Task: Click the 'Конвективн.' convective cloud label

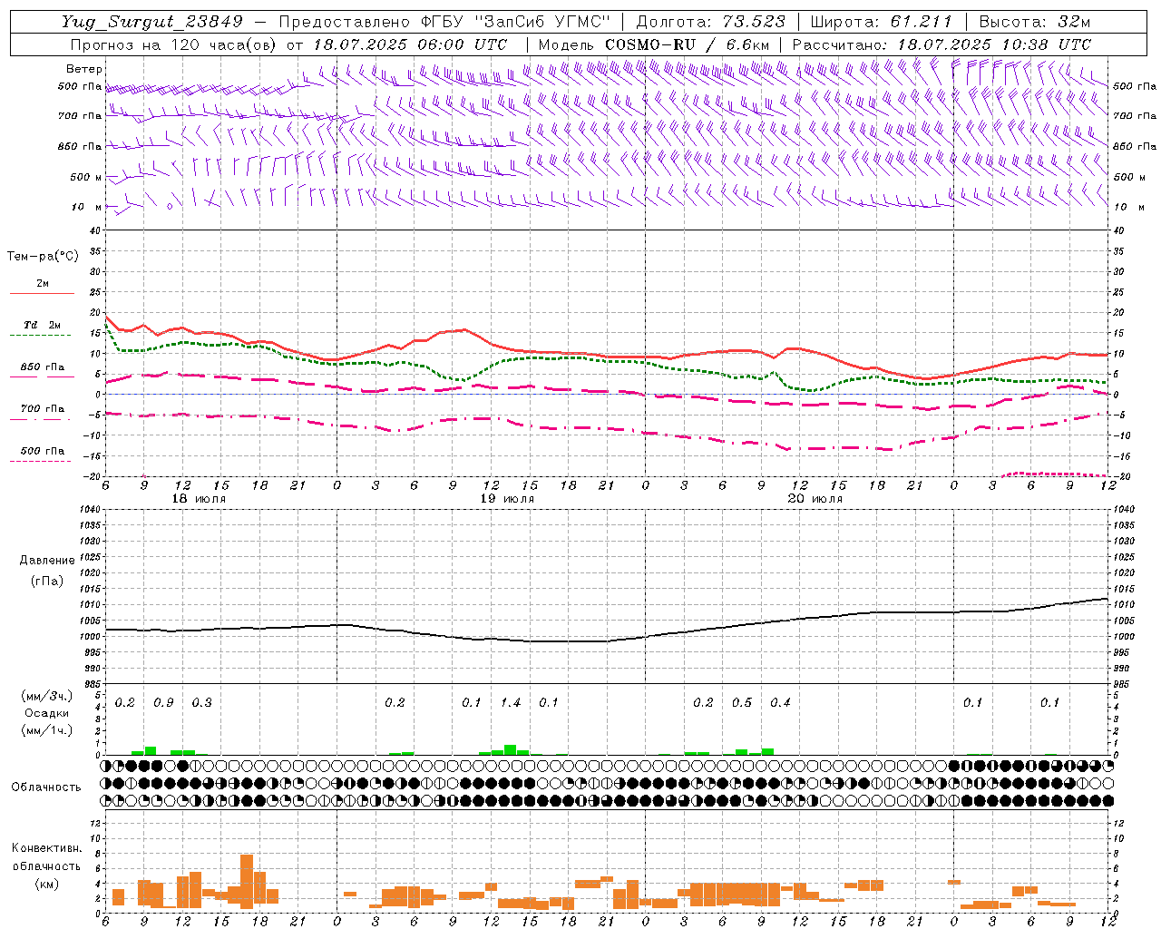Action: 47,848
